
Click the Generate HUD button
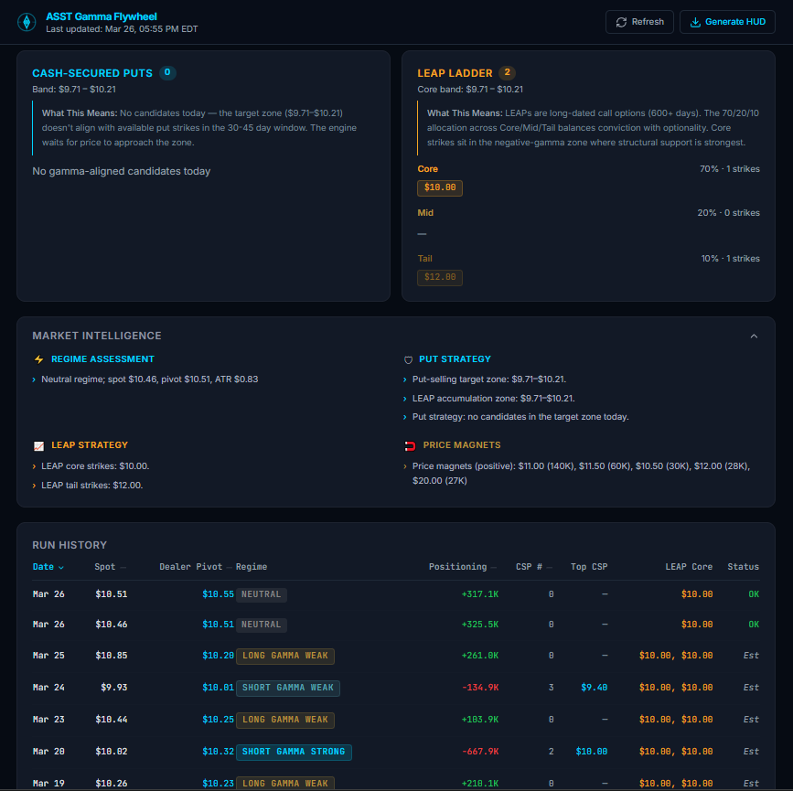(x=727, y=22)
